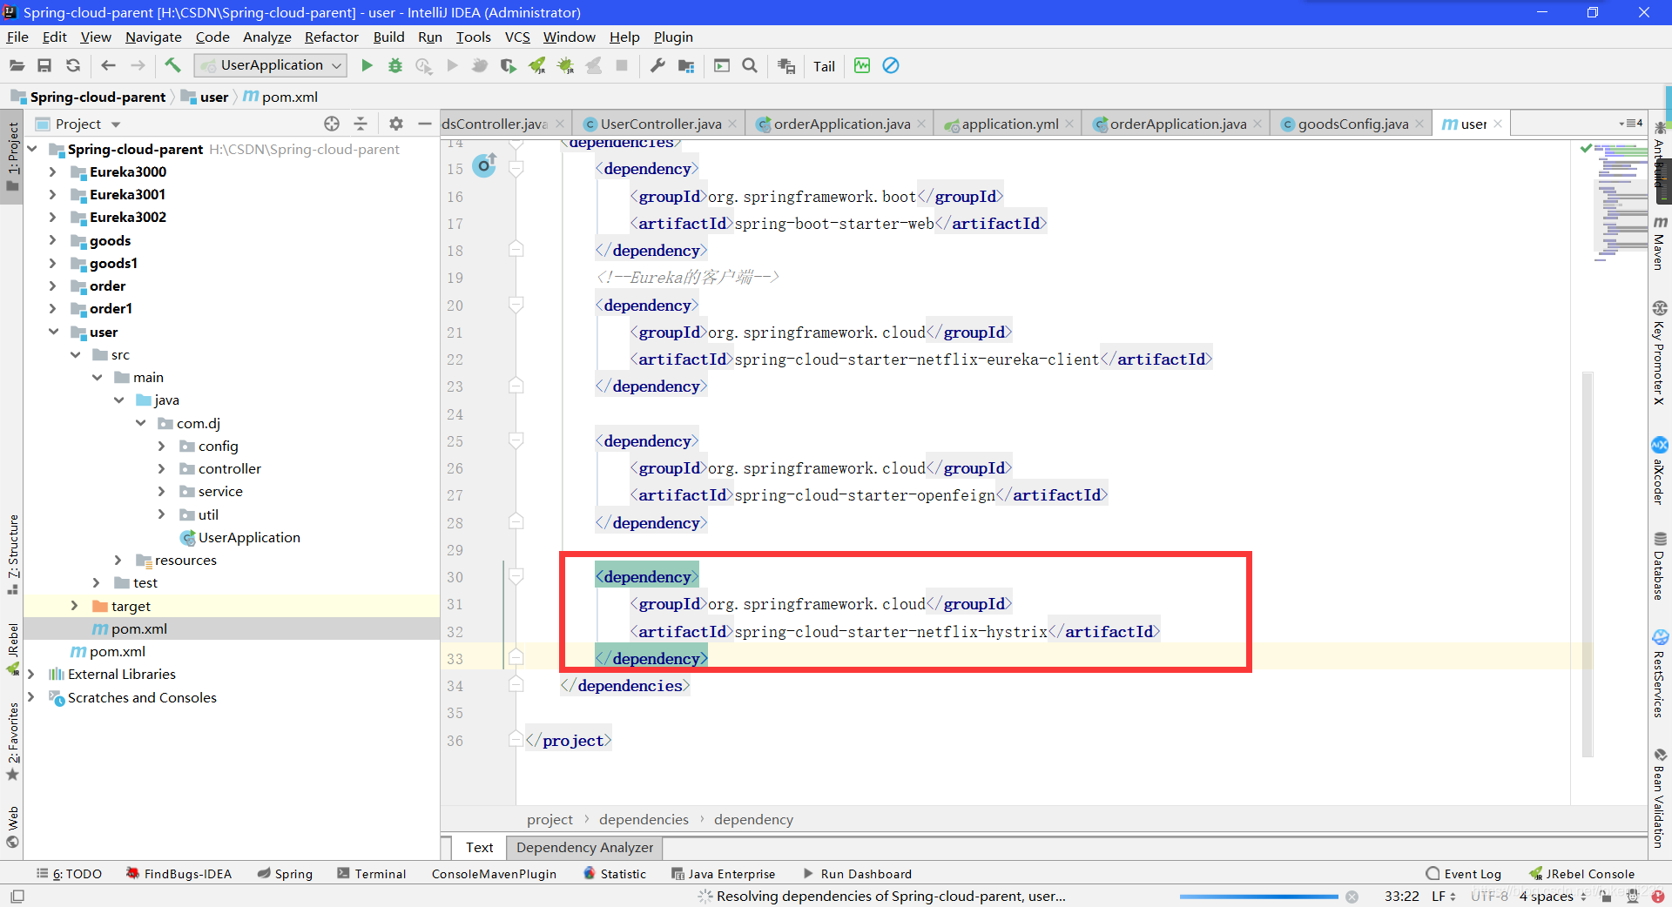The width and height of the screenshot is (1672, 907).
Task: Switch to Dependency Analyzer tab
Action: [x=584, y=847]
